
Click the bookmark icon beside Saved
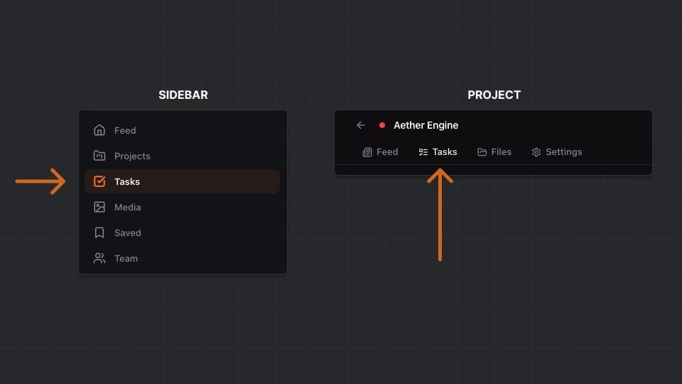(x=99, y=233)
